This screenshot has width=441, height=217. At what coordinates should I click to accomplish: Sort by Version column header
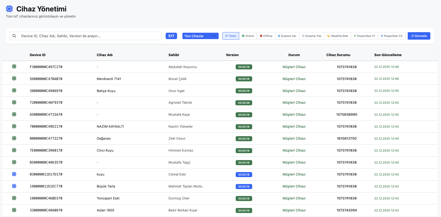[x=232, y=55]
